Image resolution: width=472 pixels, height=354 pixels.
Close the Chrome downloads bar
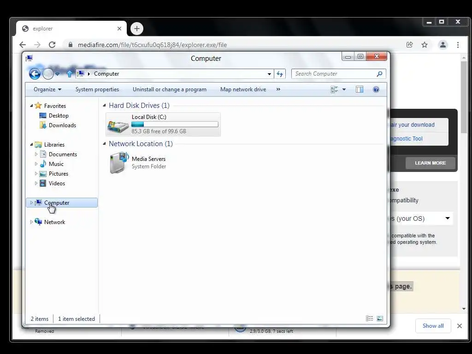[460, 326]
